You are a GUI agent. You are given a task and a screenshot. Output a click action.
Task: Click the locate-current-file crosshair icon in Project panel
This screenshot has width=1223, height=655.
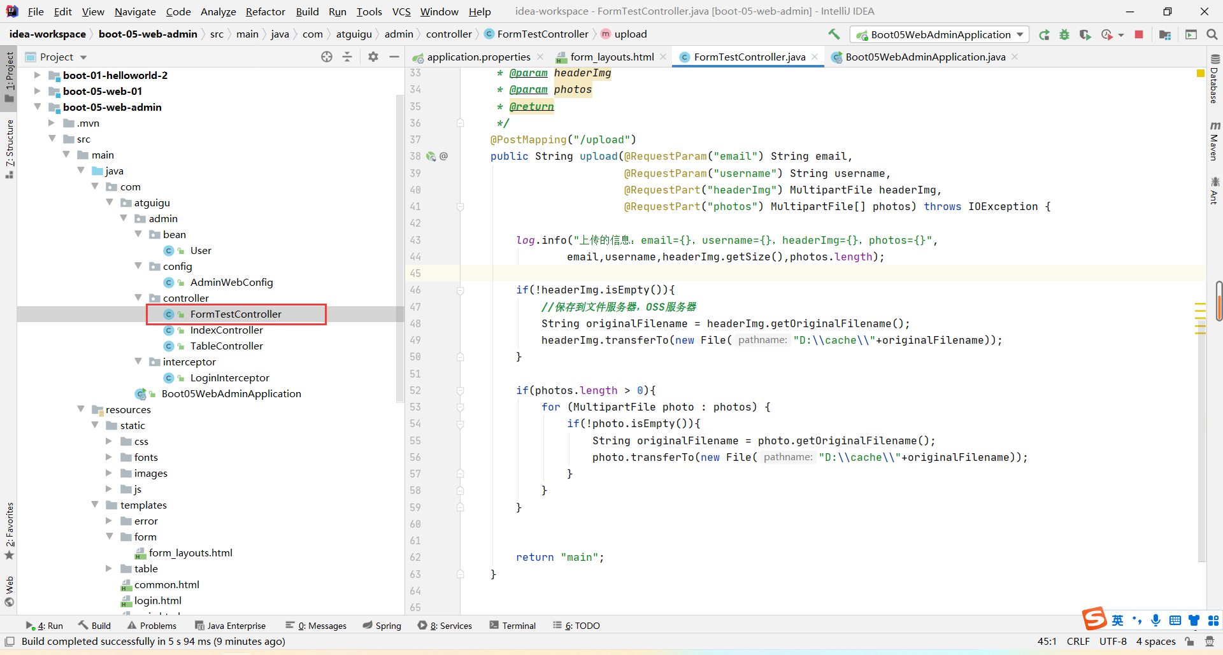coord(327,57)
